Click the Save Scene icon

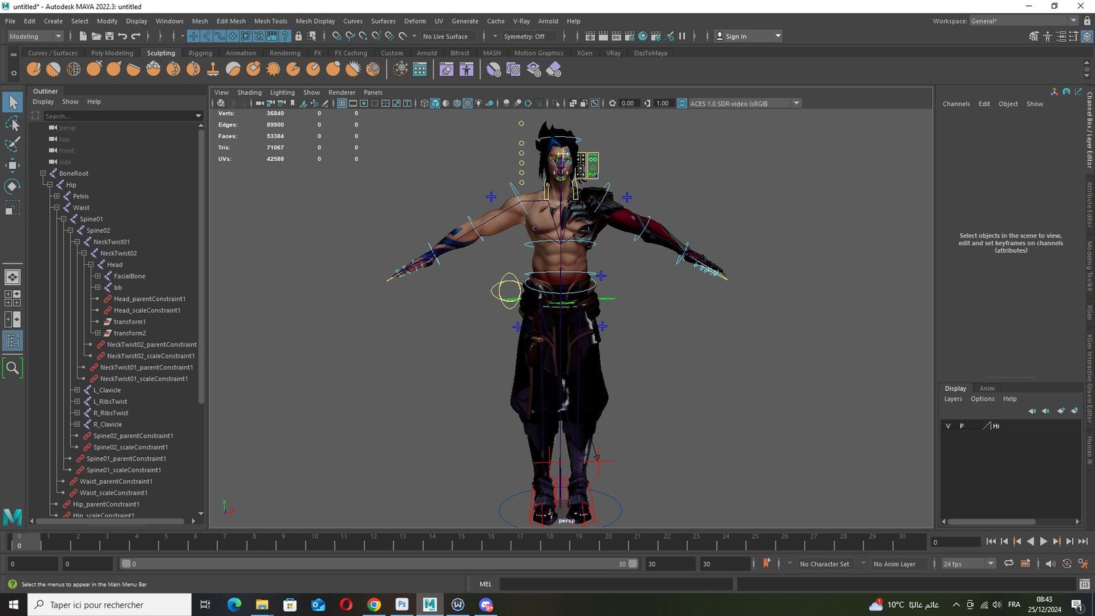109,36
